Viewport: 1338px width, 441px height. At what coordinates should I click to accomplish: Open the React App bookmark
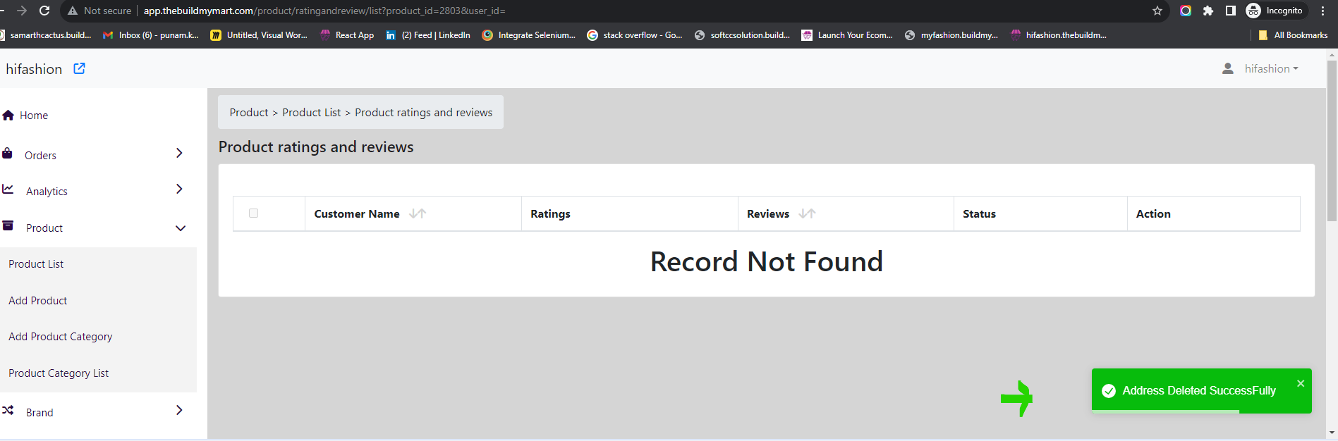click(x=347, y=35)
